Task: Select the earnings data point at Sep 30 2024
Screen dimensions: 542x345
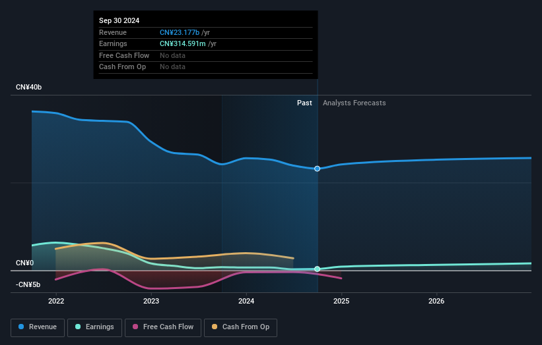Action: point(317,269)
